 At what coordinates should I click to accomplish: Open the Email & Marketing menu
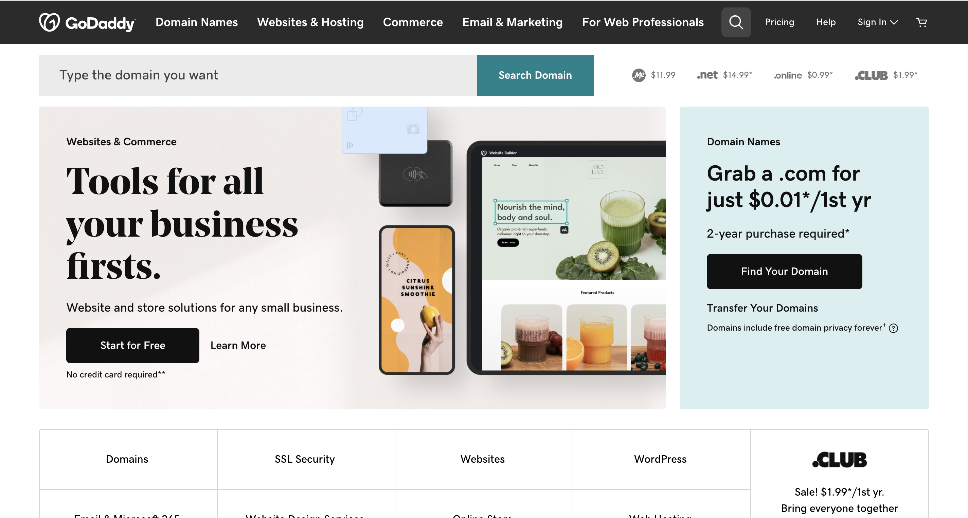[512, 22]
